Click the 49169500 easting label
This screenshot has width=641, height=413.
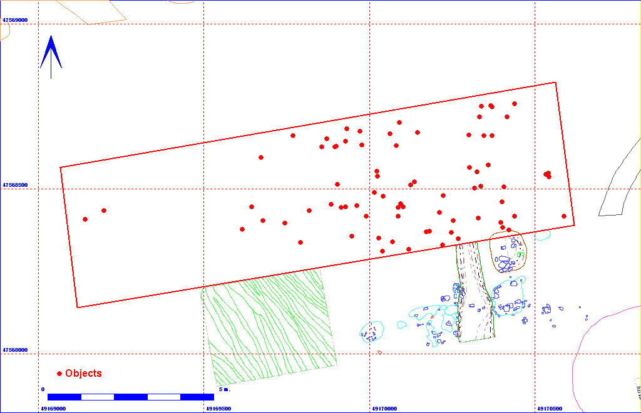(x=218, y=409)
